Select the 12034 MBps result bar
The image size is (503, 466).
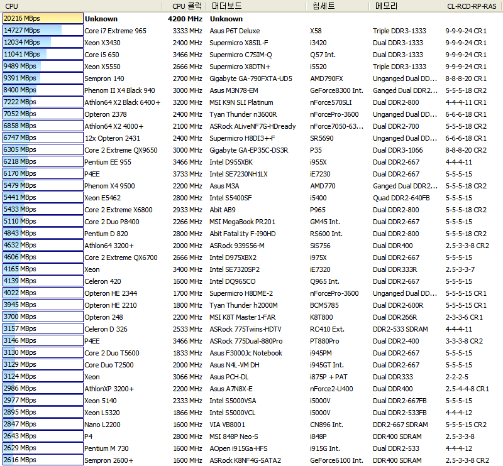(43, 42)
